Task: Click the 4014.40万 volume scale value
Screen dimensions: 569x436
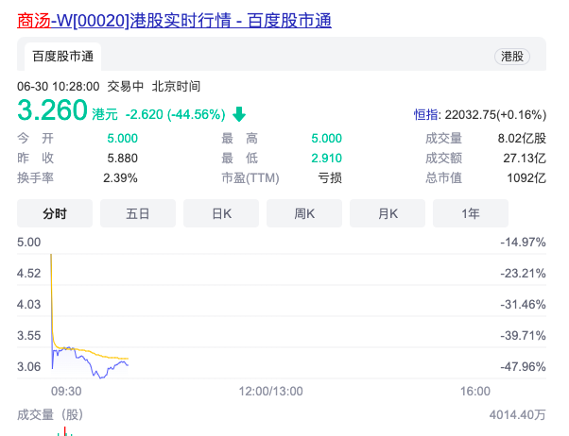Action: [x=517, y=414]
